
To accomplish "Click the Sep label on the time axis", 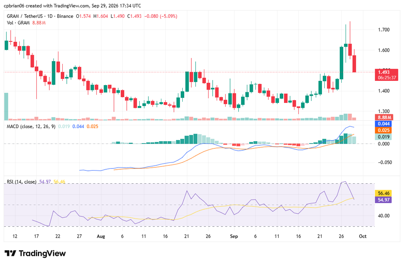I will click(x=234, y=237).
